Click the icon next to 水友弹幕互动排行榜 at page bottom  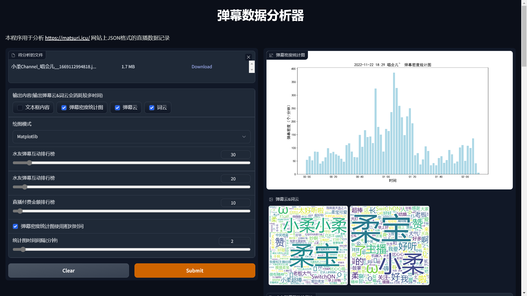coord(271,295)
